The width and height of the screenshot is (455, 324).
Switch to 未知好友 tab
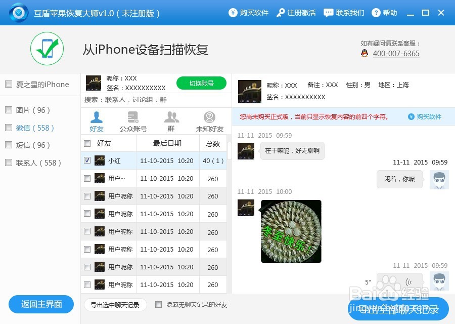click(x=209, y=122)
